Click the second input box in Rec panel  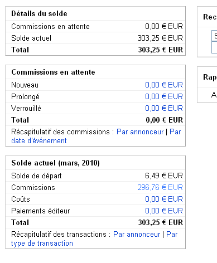click(x=214, y=47)
